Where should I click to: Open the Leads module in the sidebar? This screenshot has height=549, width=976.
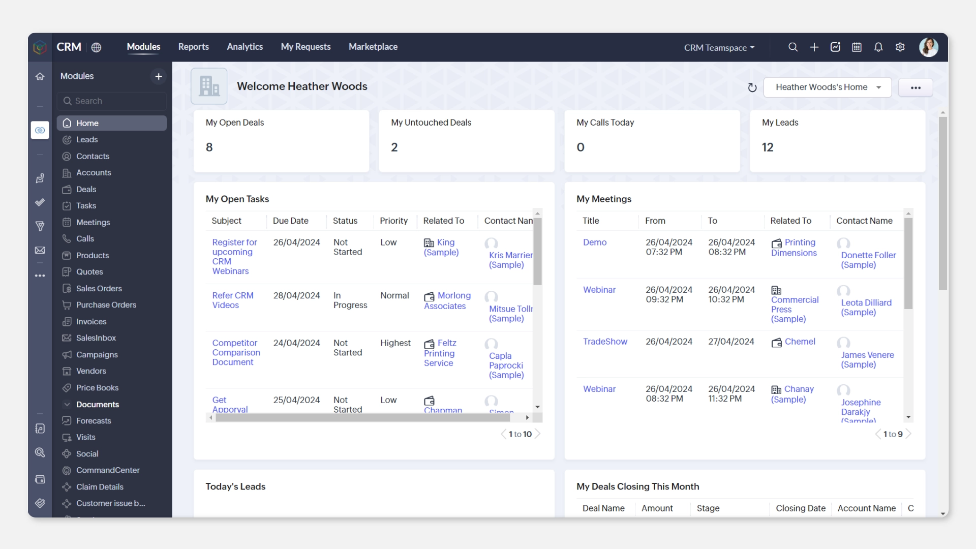pos(87,139)
